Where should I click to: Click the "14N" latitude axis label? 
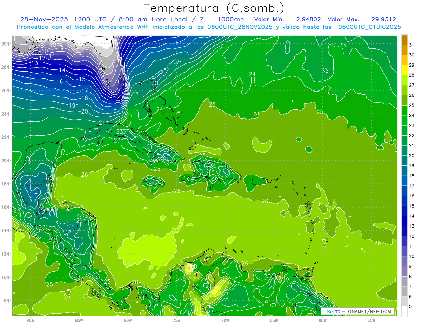pyautogui.click(x=6, y=230)
